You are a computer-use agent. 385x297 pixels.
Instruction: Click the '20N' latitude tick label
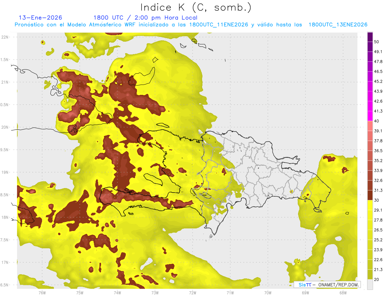pos(5,127)
